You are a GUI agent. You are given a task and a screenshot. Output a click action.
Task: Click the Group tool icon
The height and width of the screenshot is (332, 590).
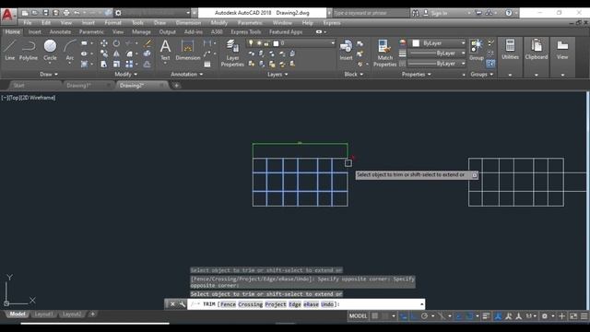pos(477,50)
